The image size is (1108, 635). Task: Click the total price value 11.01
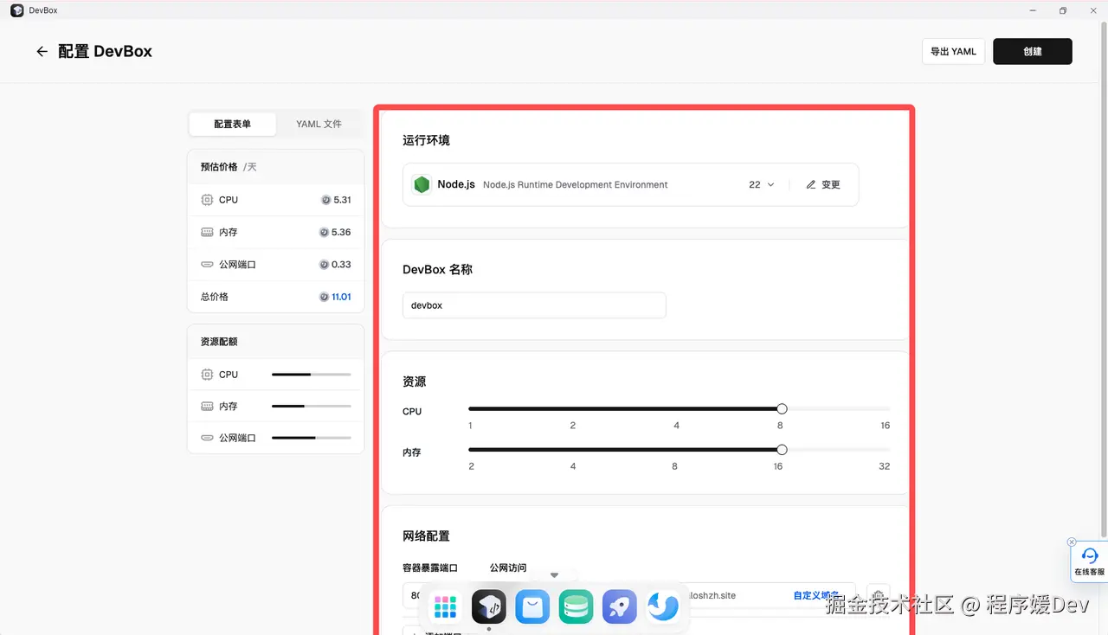coord(341,297)
